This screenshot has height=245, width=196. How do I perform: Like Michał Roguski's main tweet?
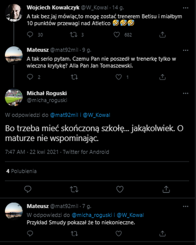(x=120, y=189)
